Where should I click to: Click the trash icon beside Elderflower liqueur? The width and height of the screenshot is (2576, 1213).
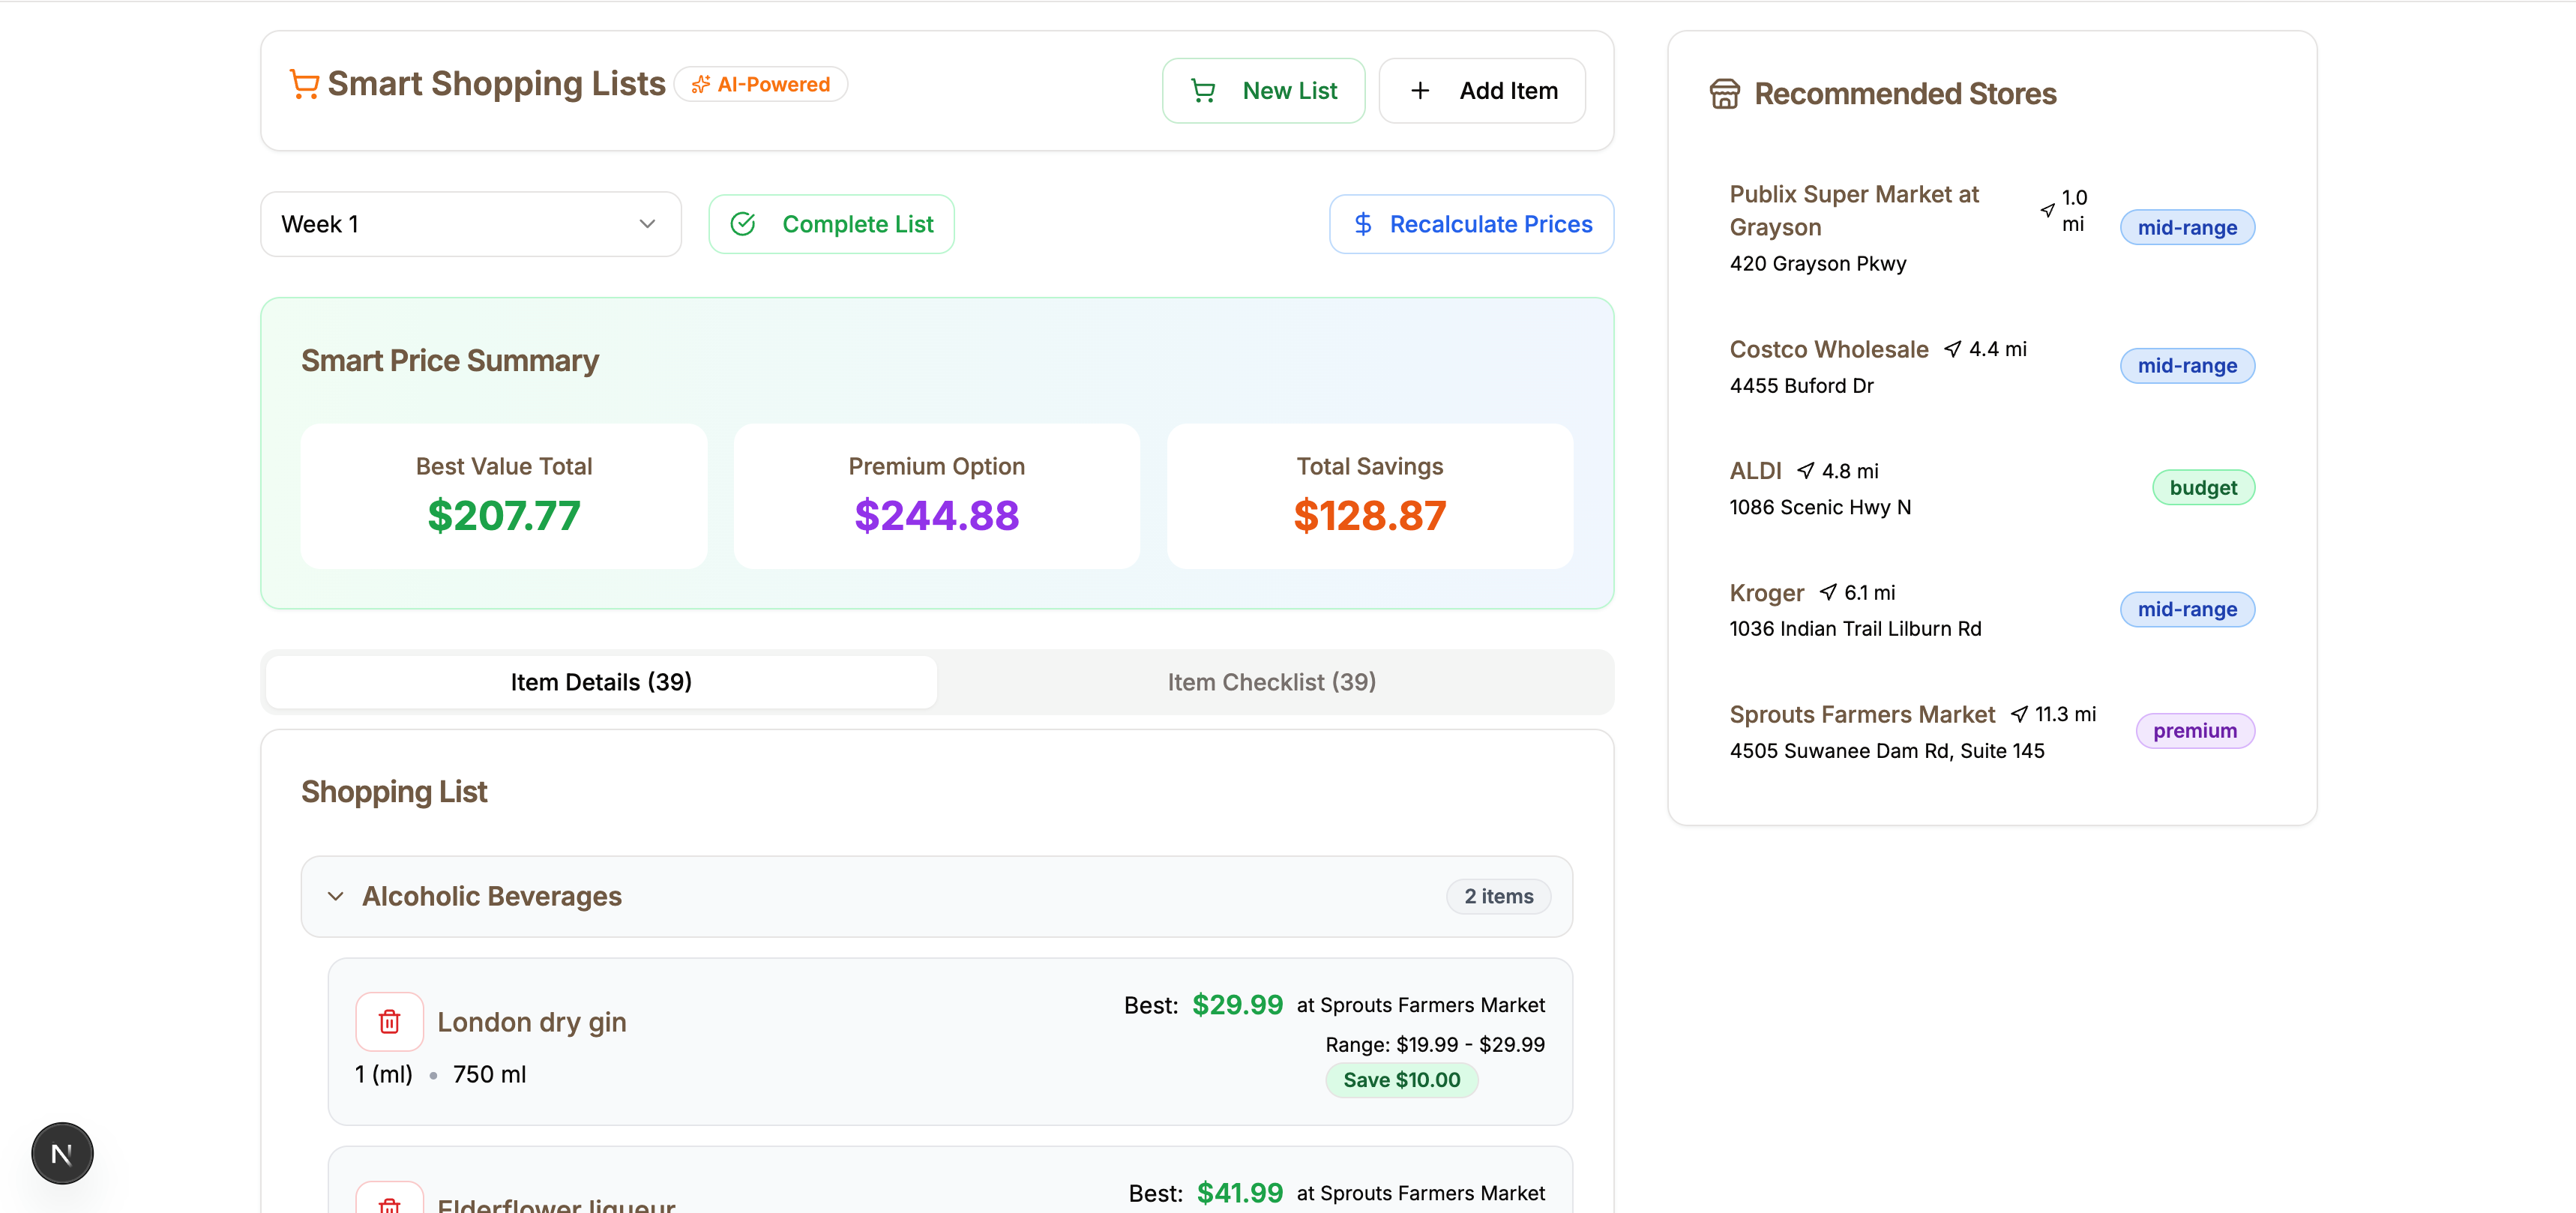click(x=389, y=1202)
